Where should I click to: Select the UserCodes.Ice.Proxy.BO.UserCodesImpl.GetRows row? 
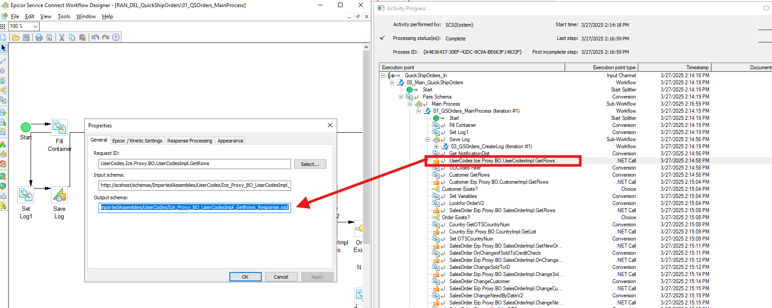pos(502,161)
